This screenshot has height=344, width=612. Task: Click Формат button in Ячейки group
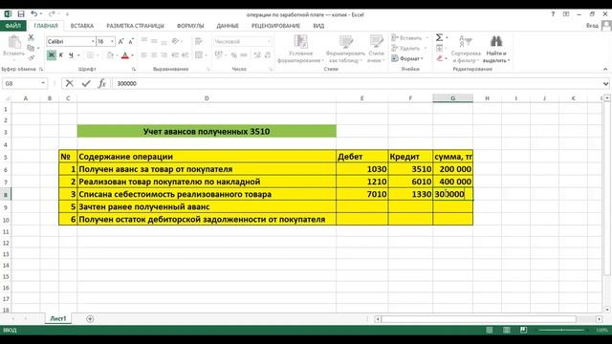(x=407, y=58)
